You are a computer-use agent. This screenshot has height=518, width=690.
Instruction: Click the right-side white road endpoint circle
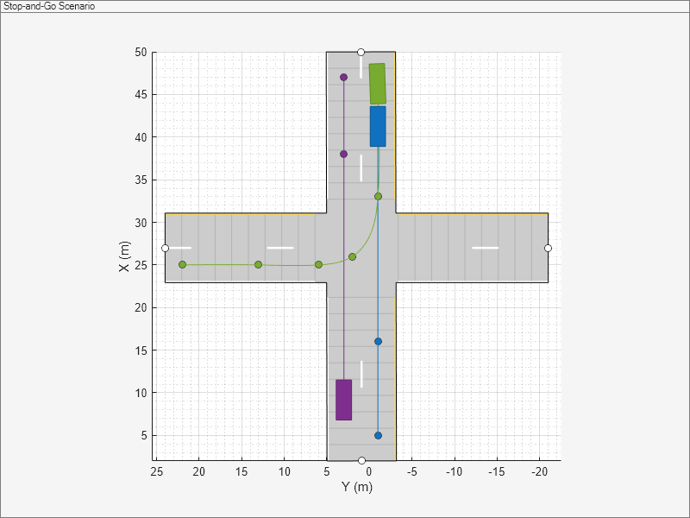pyautogui.click(x=547, y=249)
